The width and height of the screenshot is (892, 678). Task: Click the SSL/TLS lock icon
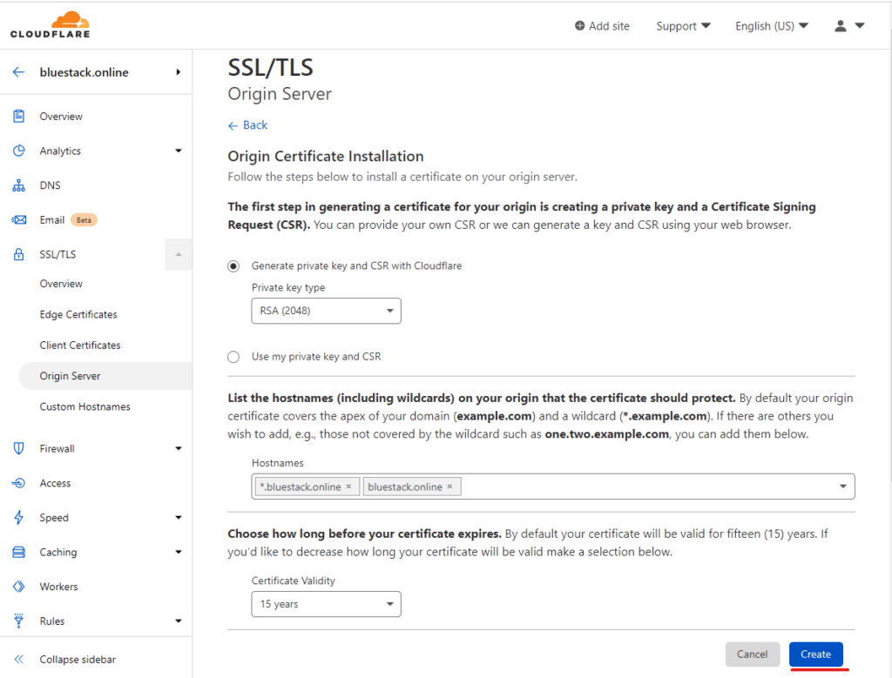[x=19, y=254]
